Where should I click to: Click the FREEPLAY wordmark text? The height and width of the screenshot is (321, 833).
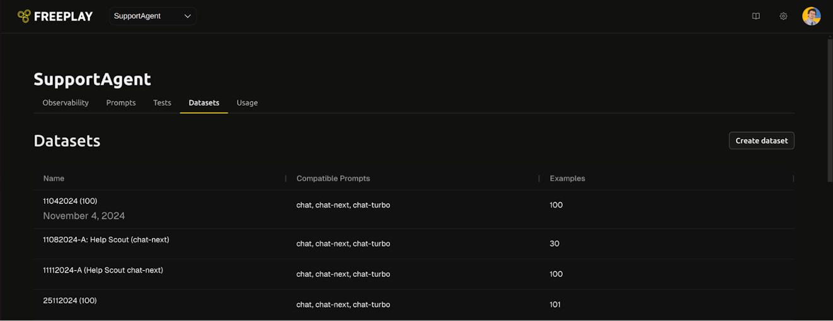(x=63, y=16)
